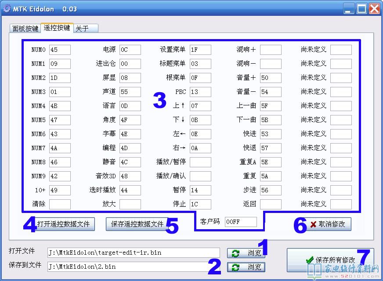Click into the NUM2 value box
Screen dimensions: 383x281
pyautogui.click(x=60, y=78)
